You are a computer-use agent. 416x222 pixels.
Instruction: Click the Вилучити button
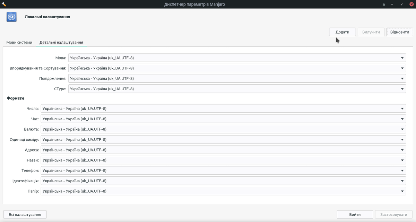(x=371, y=32)
